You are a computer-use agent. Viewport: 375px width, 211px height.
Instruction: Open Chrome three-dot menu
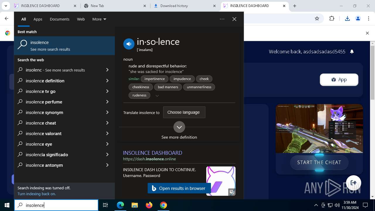click(368, 18)
